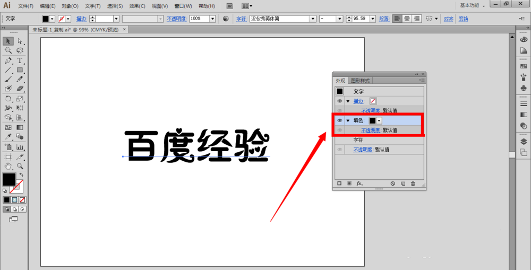The height and width of the screenshot is (270, 531).
Task: Click the 字符 link in control bar
Action: pos(242,19)
